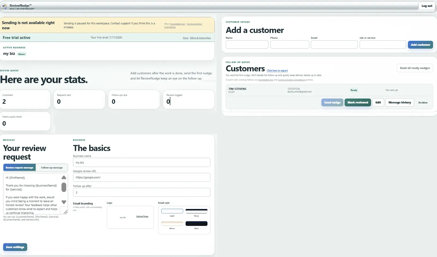Switch to Review request message tab
This screenshot has height=257, width=437.
[x=19, y=168]
